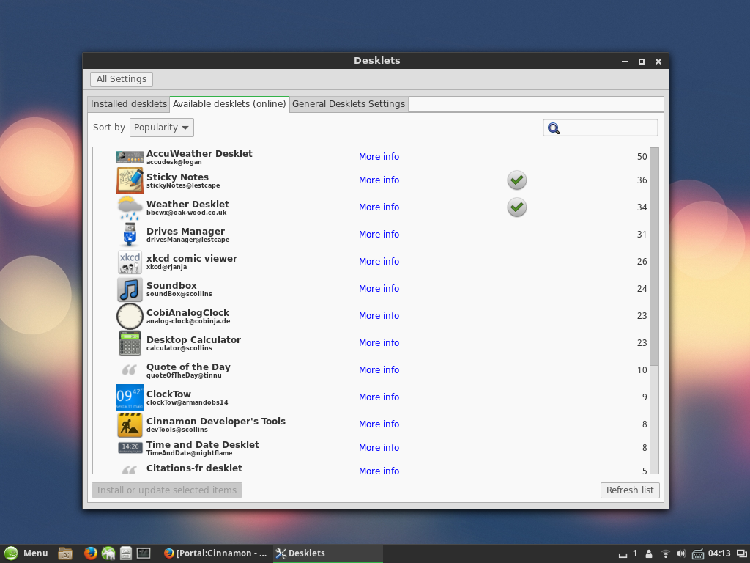Open the Sort by Popularity dropdown
This screenshot has height=563, width=750.
(161, 128)
